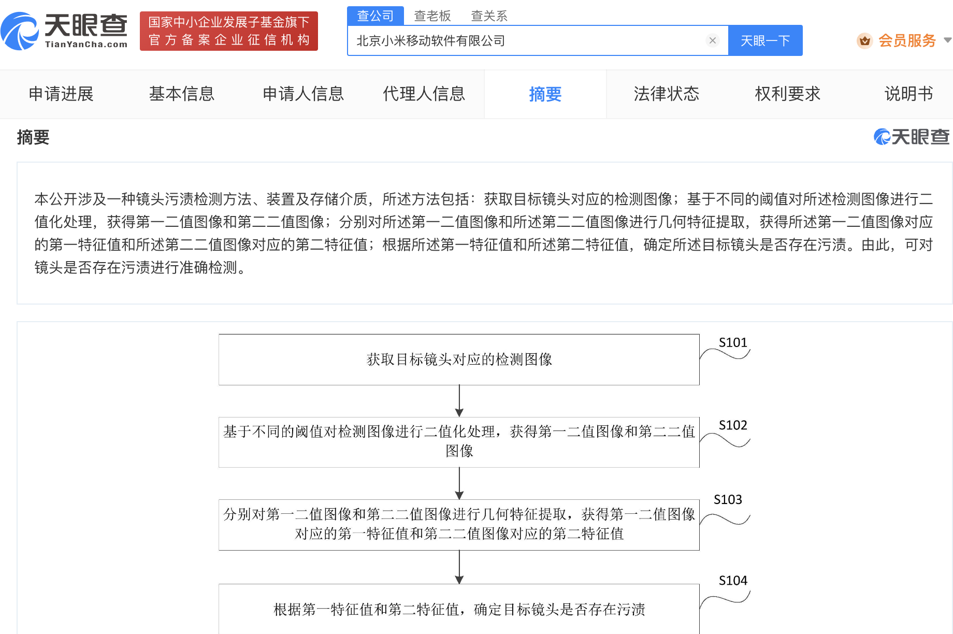Click the flowchart step S101 box
Screen dimensions: 953x634
459,359
